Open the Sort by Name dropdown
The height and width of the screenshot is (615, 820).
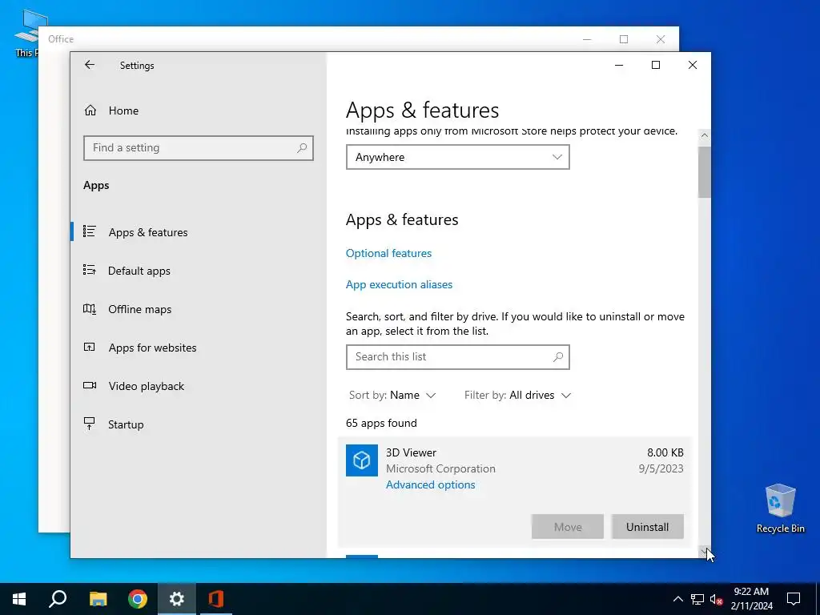[x=392, y=396]
